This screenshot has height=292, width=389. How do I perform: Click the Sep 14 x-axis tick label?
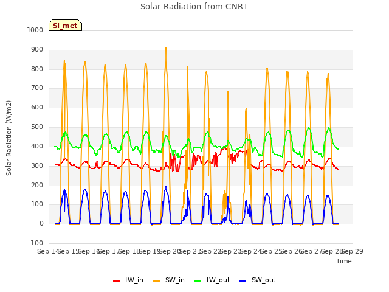[x=49, y=251]
